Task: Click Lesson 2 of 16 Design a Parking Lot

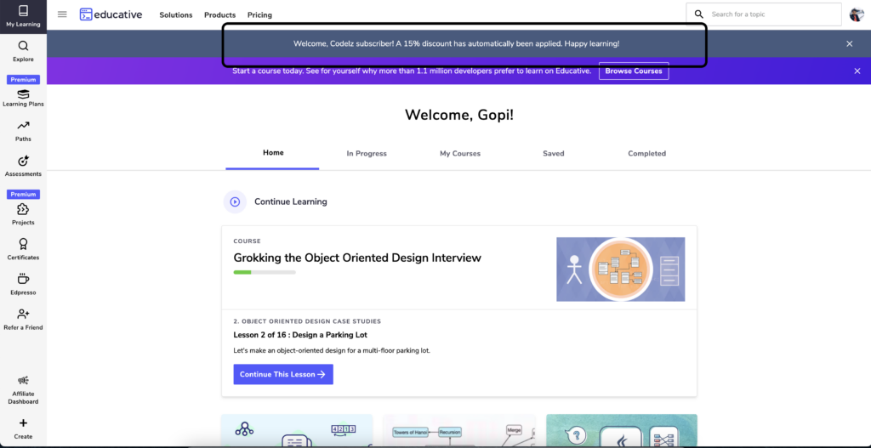Action: pos(300,335)
